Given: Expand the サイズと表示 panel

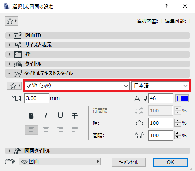Looking at the screenshot, I should [10, 45].
